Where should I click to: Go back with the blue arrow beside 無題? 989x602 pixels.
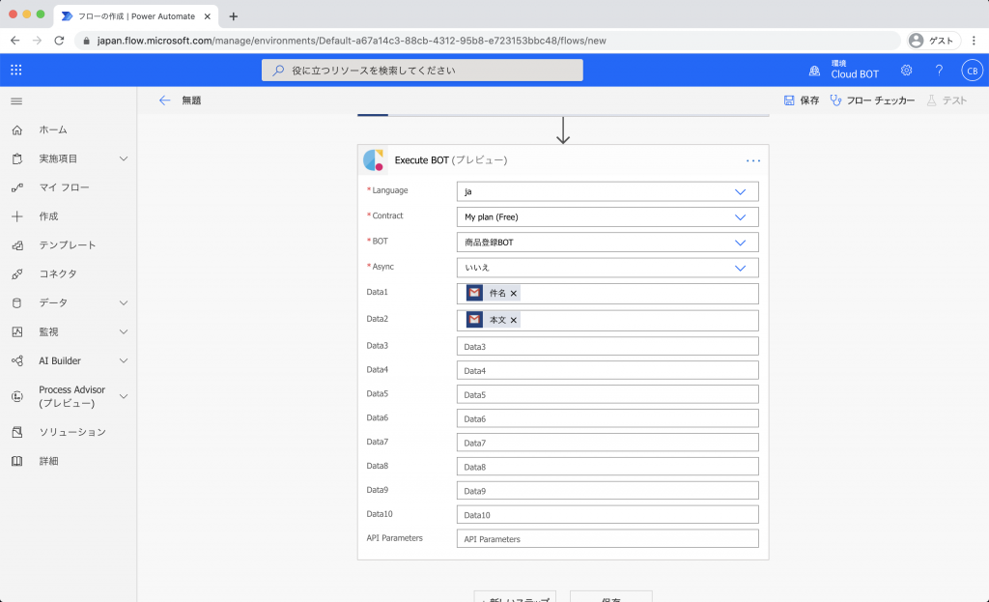pyautogui.click(x=164, y=100)
